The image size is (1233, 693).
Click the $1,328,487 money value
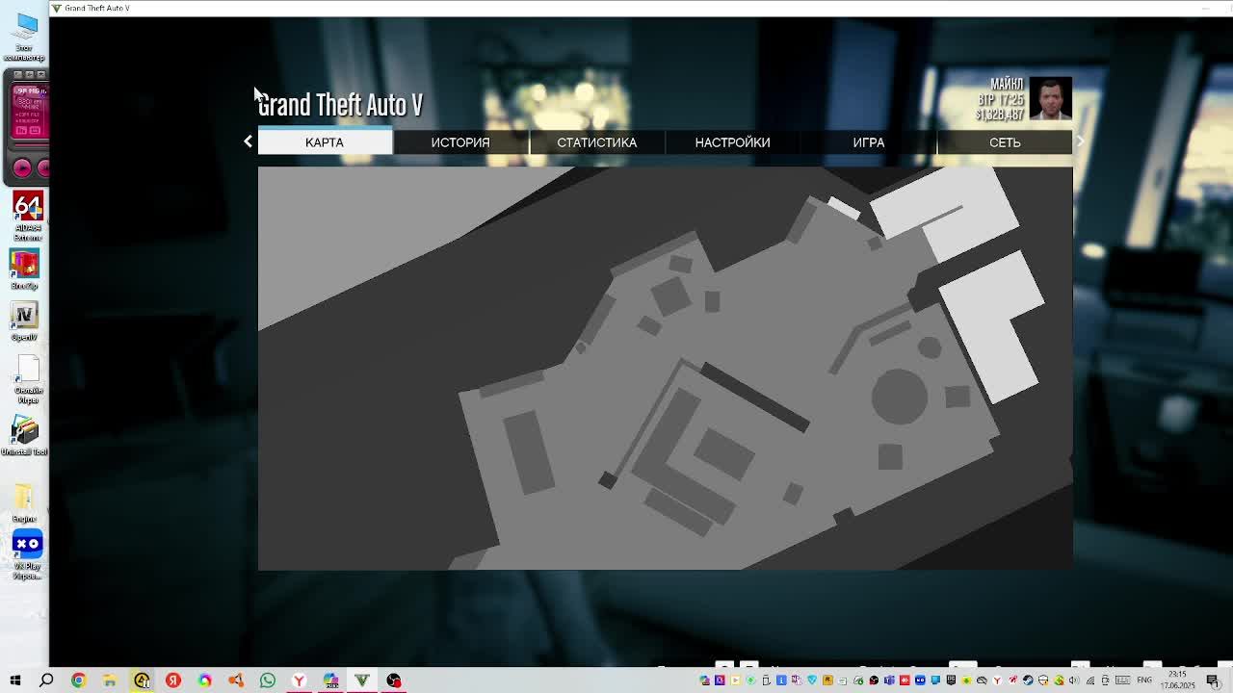(x=999, y=115)
